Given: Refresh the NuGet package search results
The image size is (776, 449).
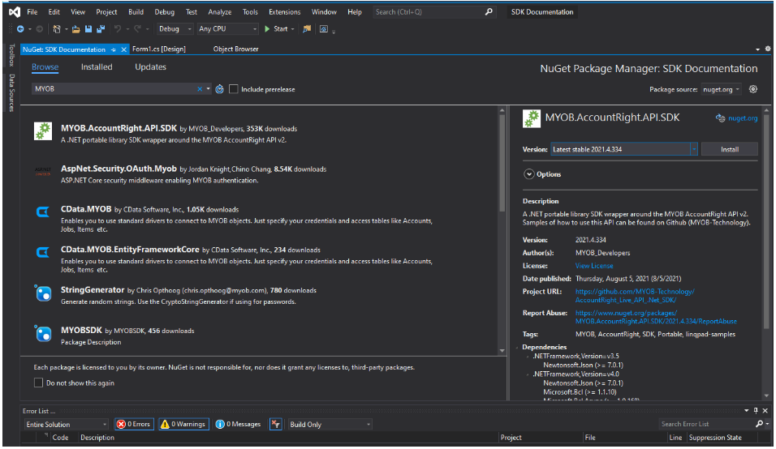Looking at the screenshot, I should 219,89.
